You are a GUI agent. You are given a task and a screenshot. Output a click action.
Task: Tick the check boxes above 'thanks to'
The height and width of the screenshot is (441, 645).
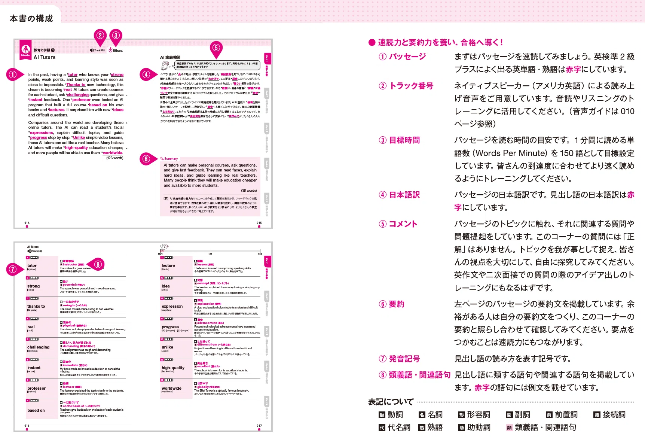click(34, 298)
